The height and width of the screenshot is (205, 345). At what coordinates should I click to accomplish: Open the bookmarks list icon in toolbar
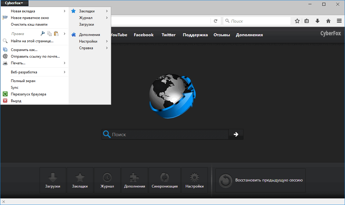307,21
